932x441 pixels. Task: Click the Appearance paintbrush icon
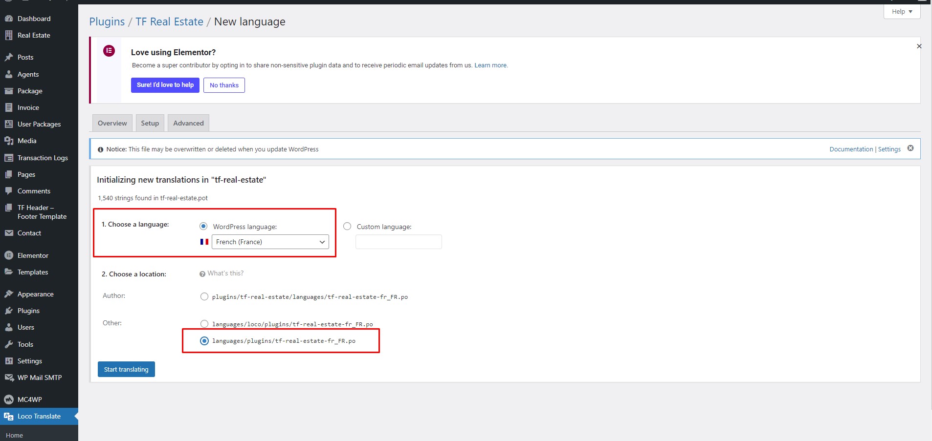[x=9, y=294]
